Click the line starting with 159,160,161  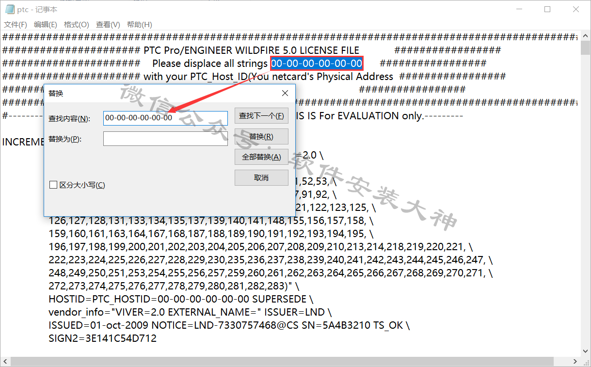(211, 234)
